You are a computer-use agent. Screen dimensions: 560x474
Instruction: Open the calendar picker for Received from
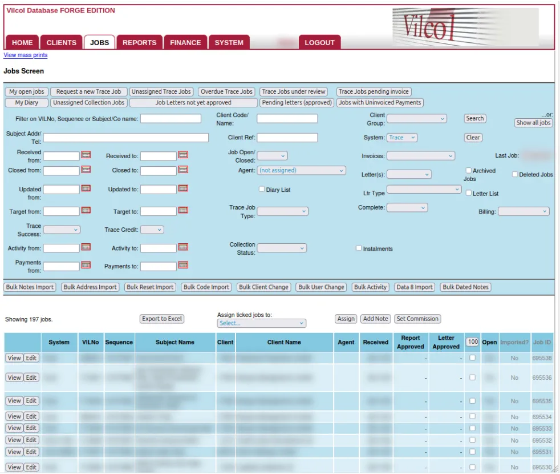pyautogui.click(x=85, y=155)
